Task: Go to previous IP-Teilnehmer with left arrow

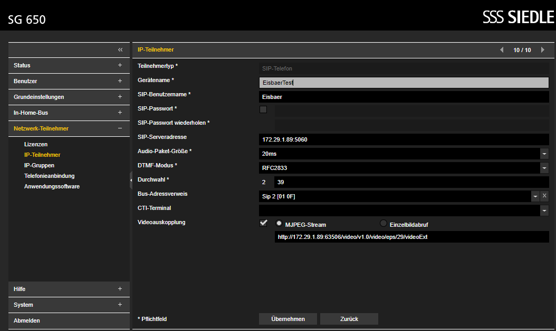Action: tap(502, 50)
